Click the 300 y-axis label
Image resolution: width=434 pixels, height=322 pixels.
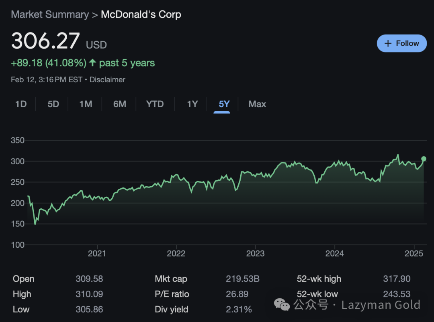coord(18,161)
